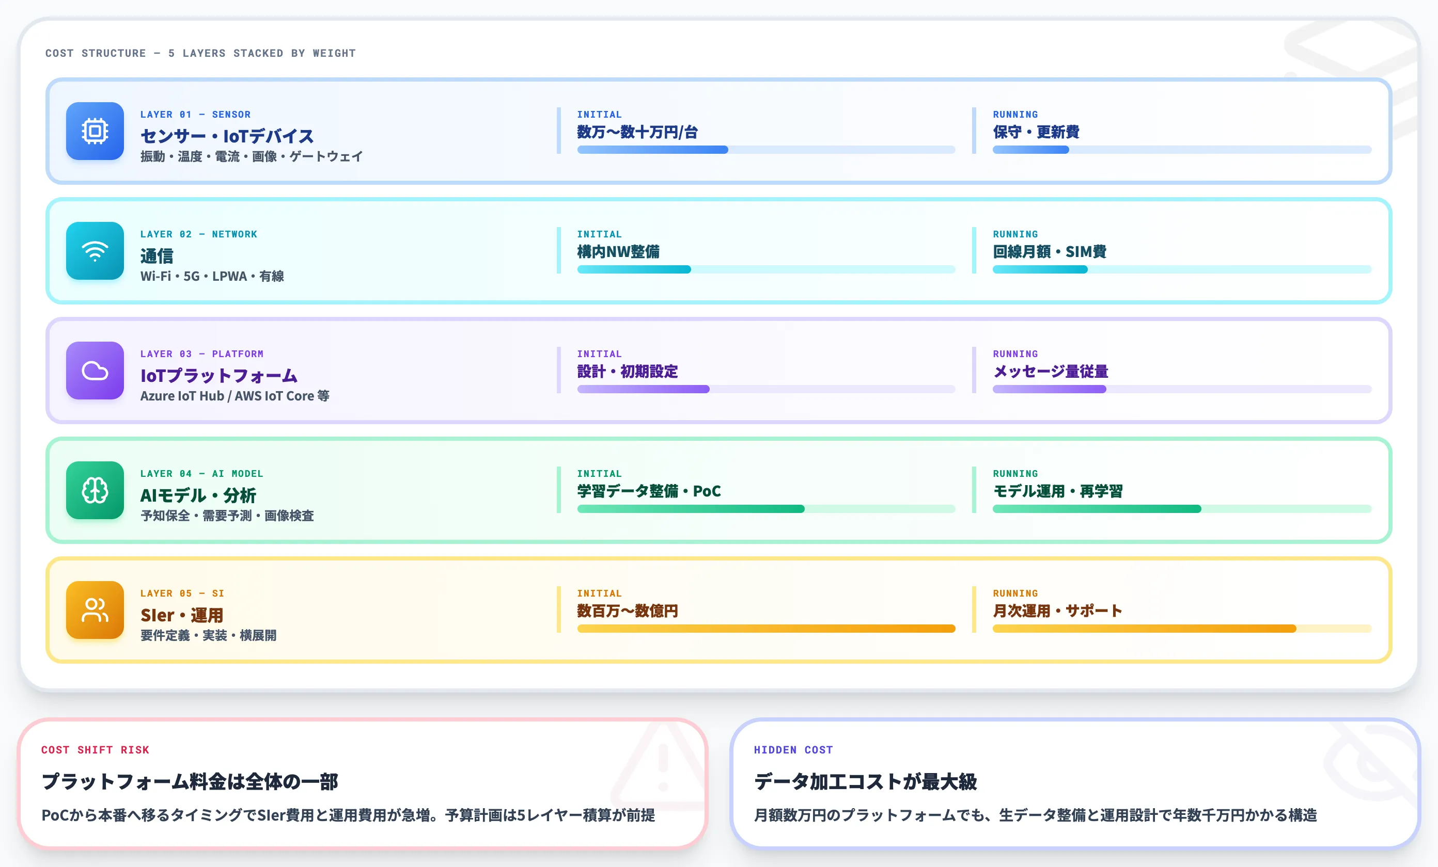Click the データ加工コストが最大級 headline
Viewport: 1438px width, 867px height.
coord(866,783)
